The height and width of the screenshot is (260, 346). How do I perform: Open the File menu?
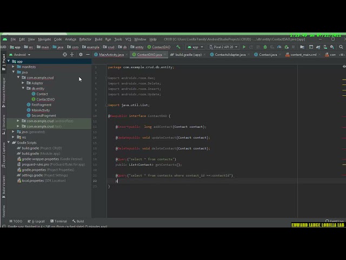(13, 40)
